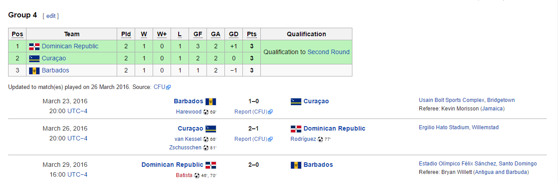Click external link icon after CFU source
558x182 pixels.
click(x=168, y=87)
